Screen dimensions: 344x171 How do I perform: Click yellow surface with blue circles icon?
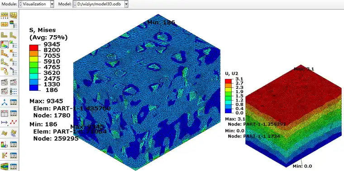click(x=14, y=133)
